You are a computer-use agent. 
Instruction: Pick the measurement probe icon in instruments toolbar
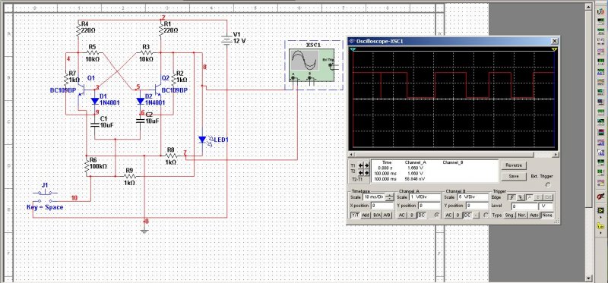[x=600, y=196]
